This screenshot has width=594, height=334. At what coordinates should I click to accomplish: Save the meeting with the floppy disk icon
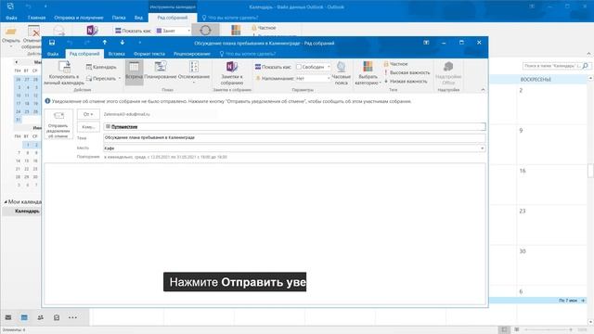pyautogui.click(x=52, y=43)
